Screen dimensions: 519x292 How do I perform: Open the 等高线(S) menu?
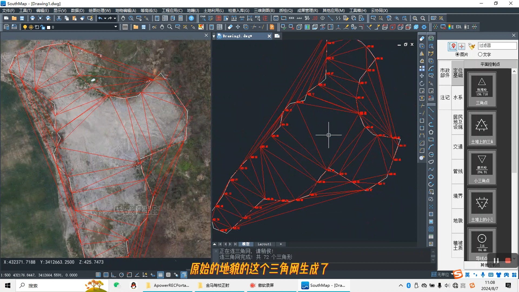149,11
